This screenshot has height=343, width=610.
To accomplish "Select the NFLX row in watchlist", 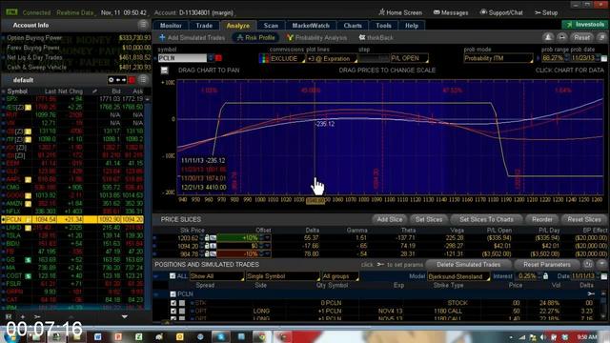I will (72, 212).
